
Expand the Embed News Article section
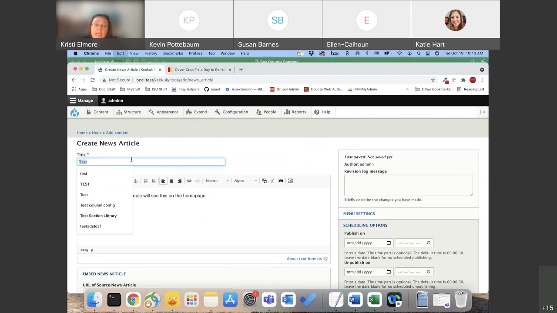pyautogui.click(x=104, y=274)
